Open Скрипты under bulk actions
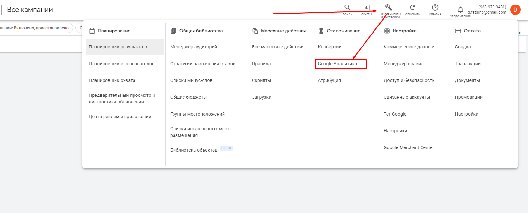This screenshot has height=213, width=528. point(261,81)
